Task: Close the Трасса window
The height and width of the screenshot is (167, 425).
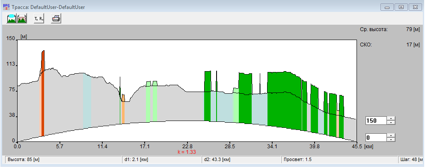Action: (416, 7)
